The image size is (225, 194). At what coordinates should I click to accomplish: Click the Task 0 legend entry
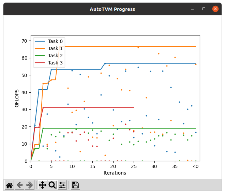(x=49, y=41)
